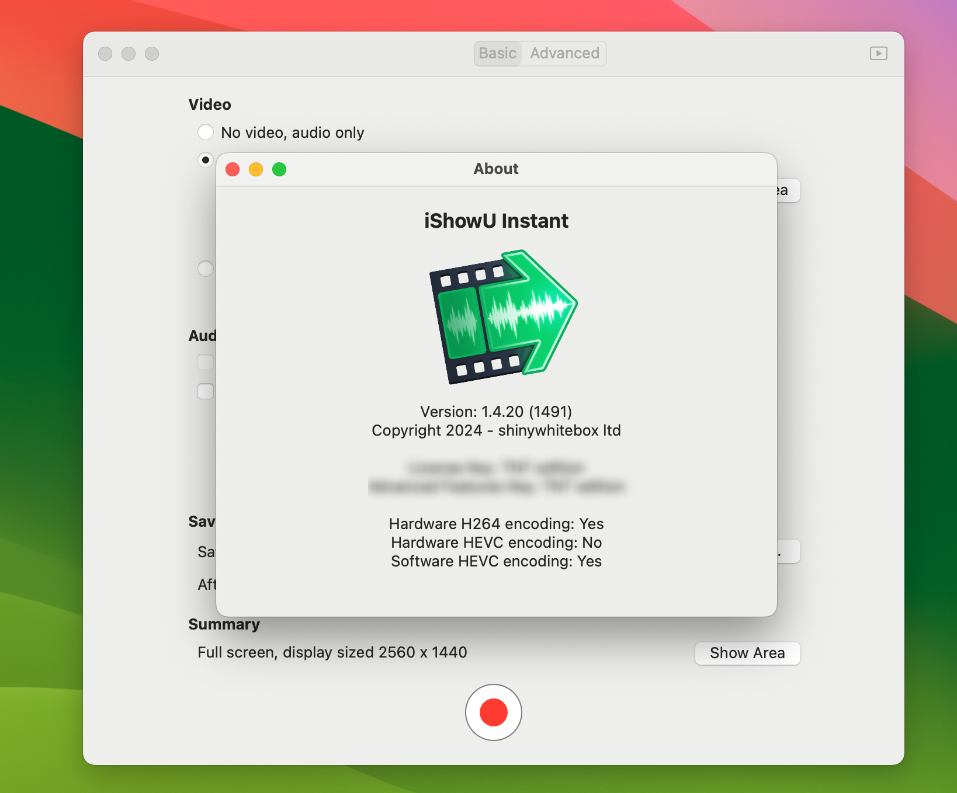
Task: Click the full screen display summary text
Action: click(332, 652)
